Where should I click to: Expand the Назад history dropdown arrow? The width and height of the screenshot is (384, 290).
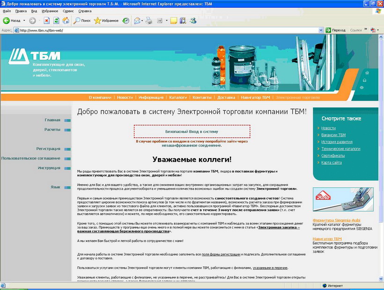coord(24,21)
